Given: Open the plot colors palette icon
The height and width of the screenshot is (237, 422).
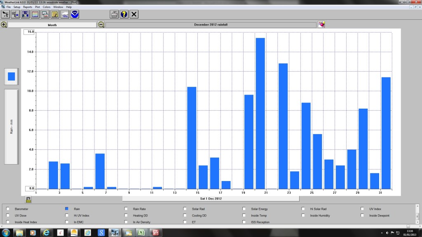Looking at the screenshot, I should 321,24.
